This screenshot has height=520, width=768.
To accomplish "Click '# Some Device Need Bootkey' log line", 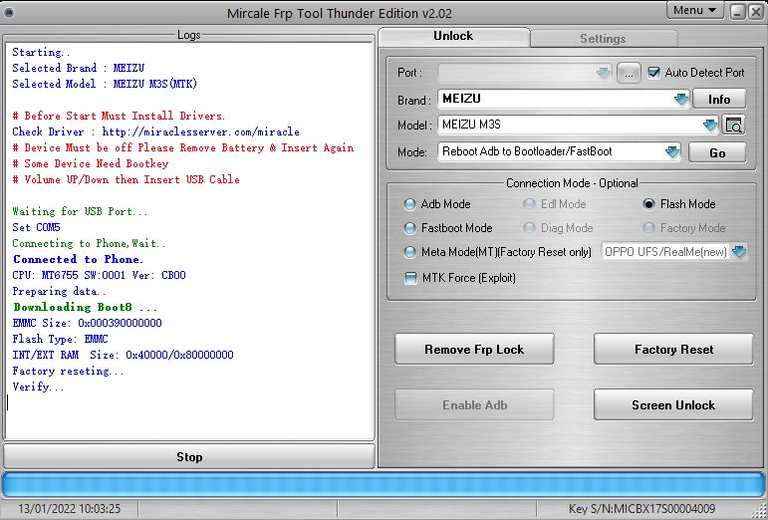I will (x=91, y=164).
